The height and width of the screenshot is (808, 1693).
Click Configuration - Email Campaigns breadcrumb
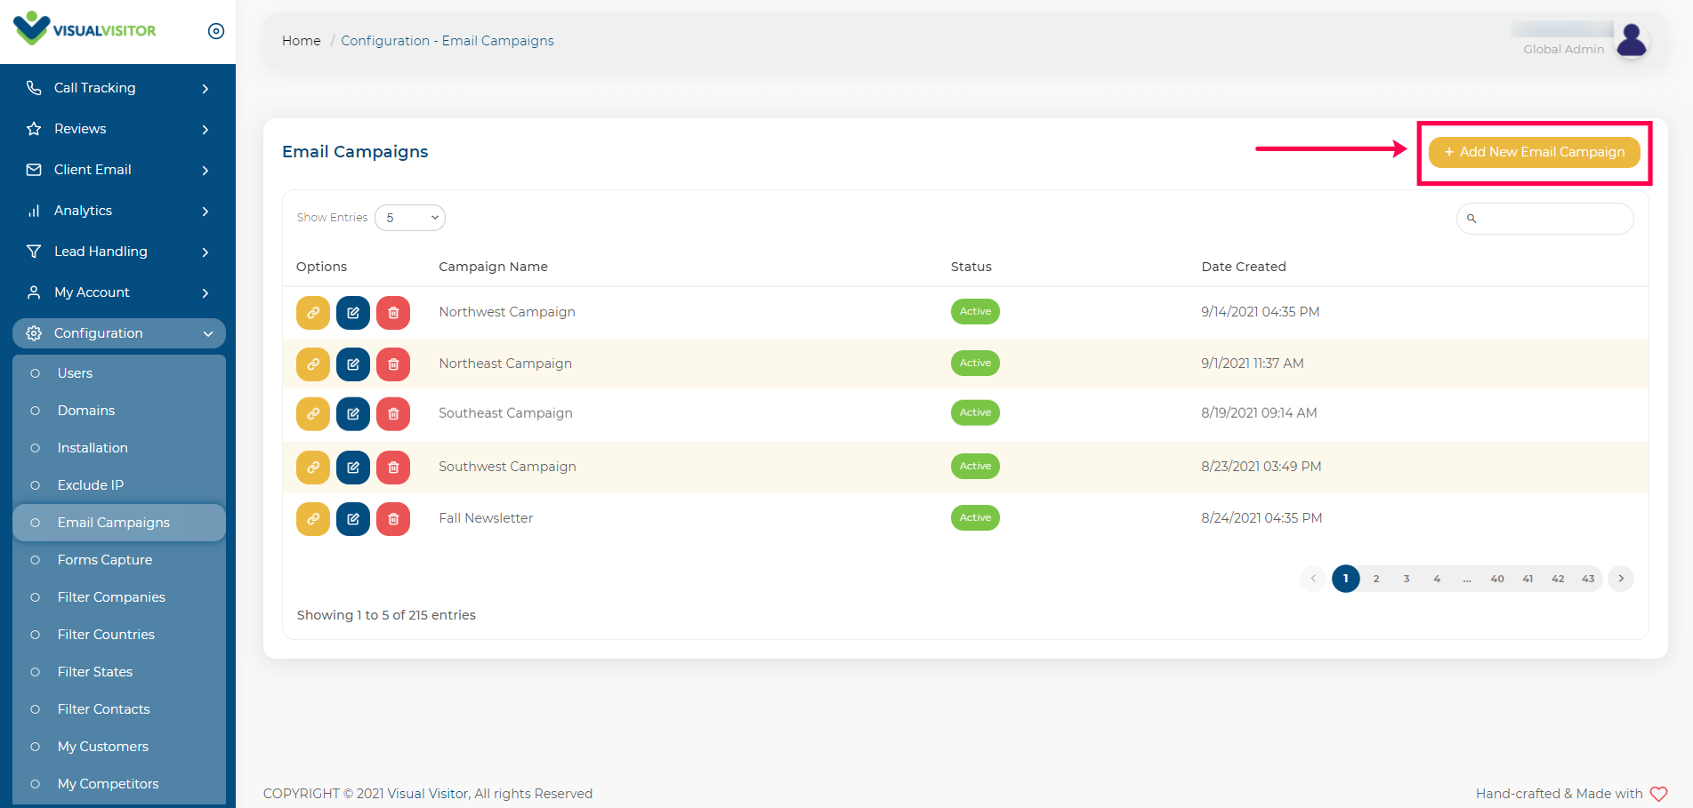pos(447,41)
